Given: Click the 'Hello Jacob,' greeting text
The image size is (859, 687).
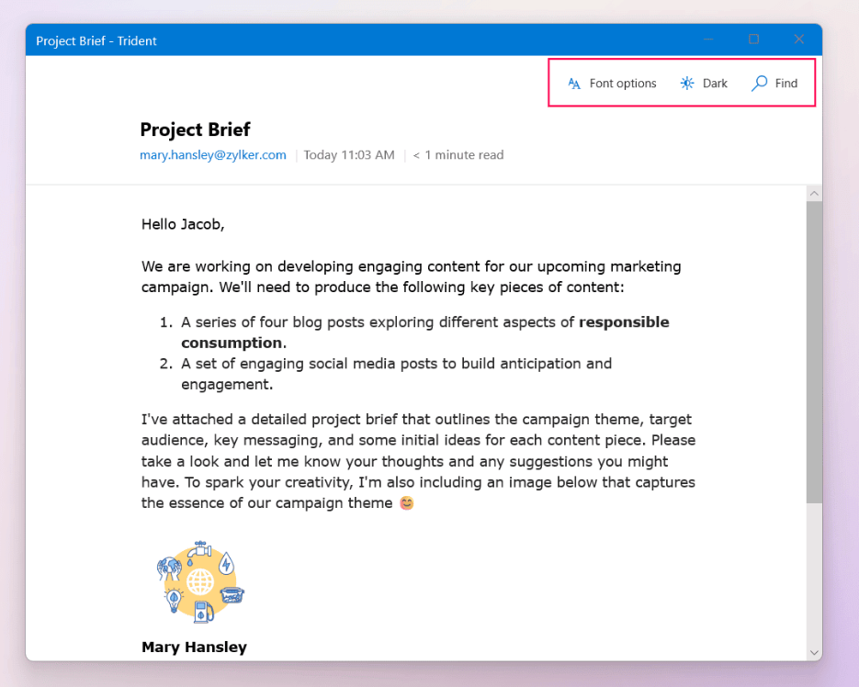Looking at the screenshot, I should (183, 225).
